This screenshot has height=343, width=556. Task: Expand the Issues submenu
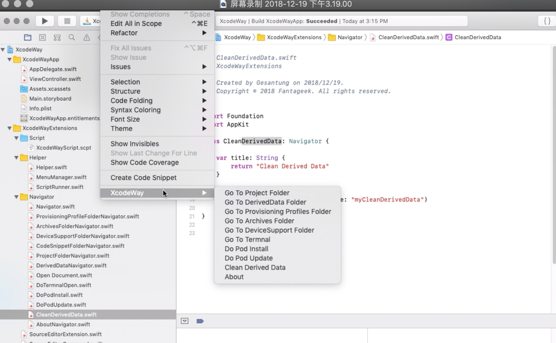pyautogui.click(x=157, y=67)
